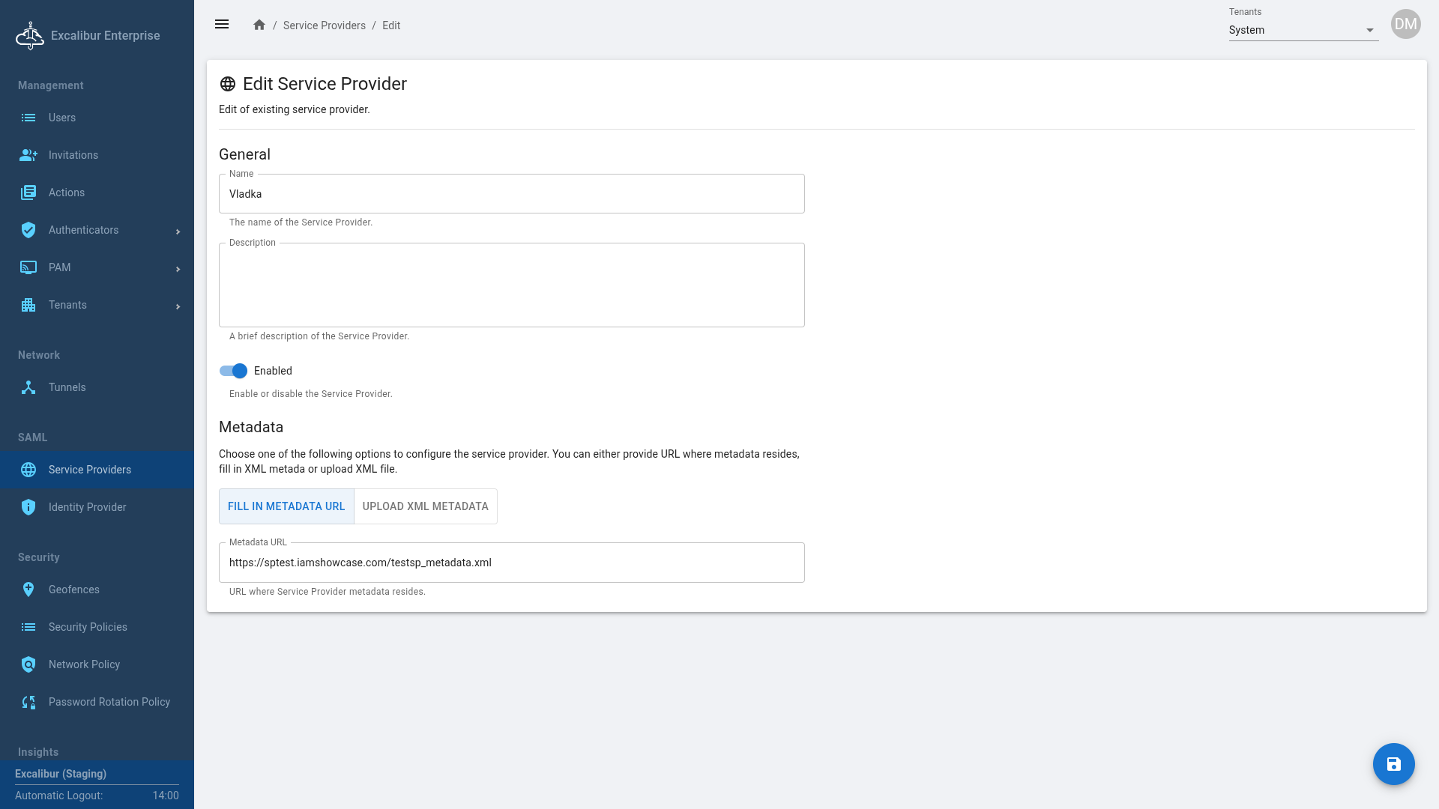Open Security Policies in sidebar

88,627
